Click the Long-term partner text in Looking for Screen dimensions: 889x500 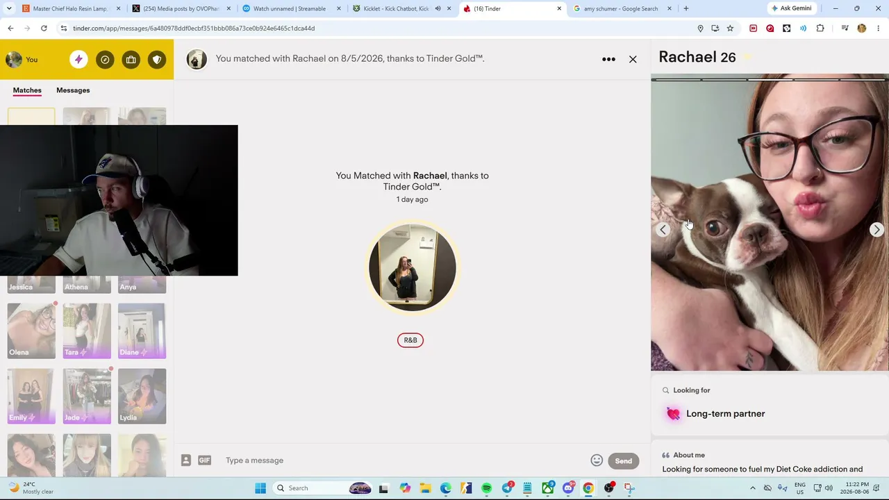click(x=726, y=414)
